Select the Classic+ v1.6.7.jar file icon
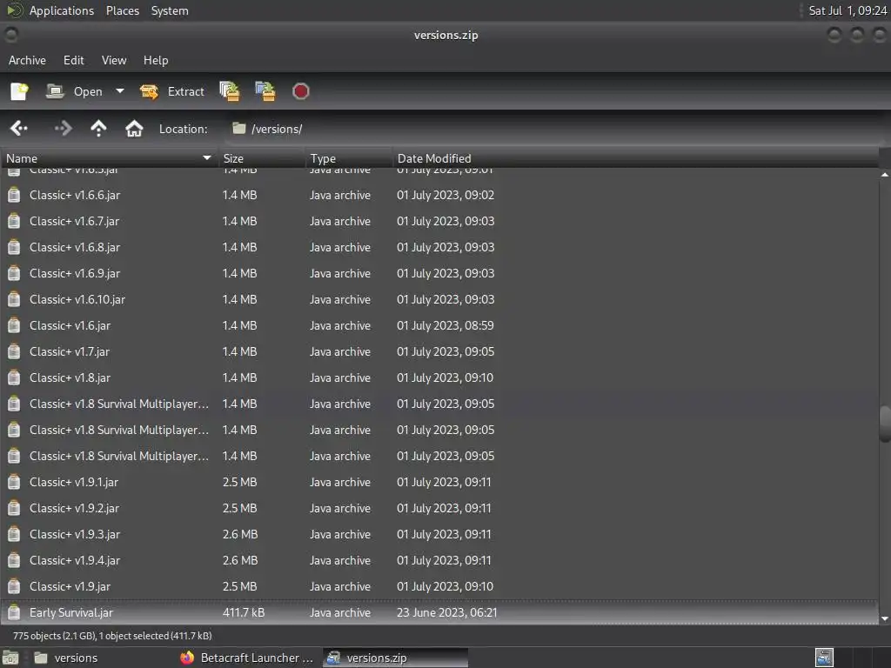This screenshot has height=668, width=891. (x=14, y=222)
